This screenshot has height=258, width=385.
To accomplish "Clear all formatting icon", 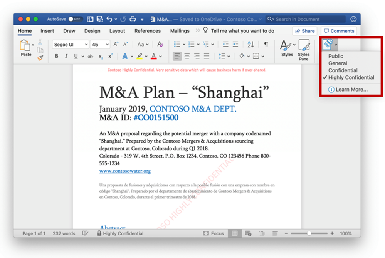I will (x=160, y=44).
